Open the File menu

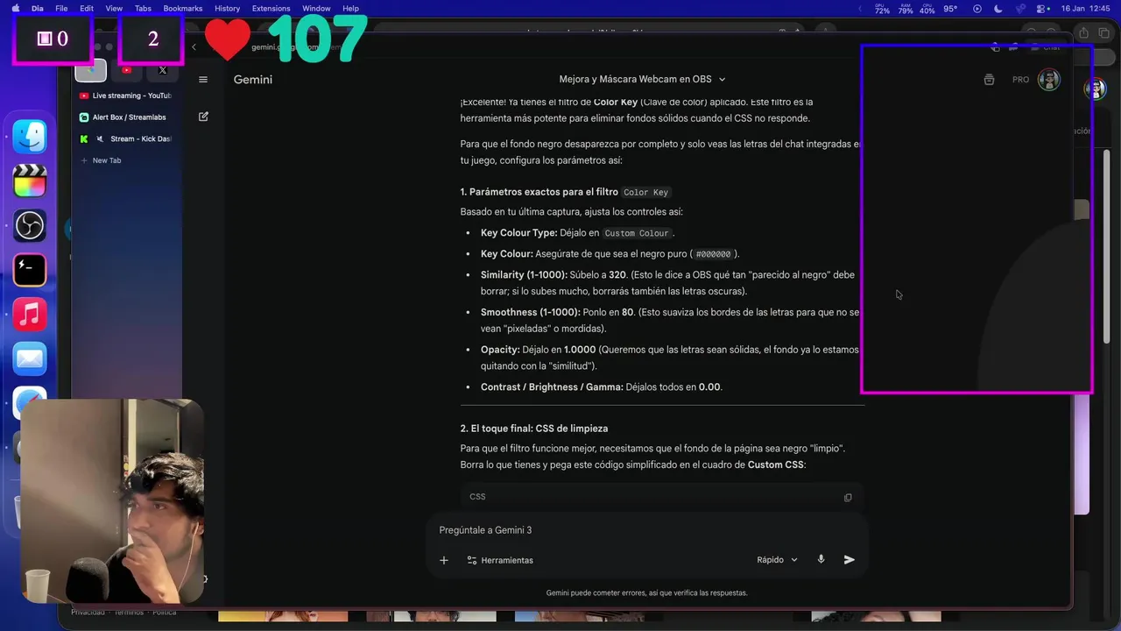[x=61, y=8]
